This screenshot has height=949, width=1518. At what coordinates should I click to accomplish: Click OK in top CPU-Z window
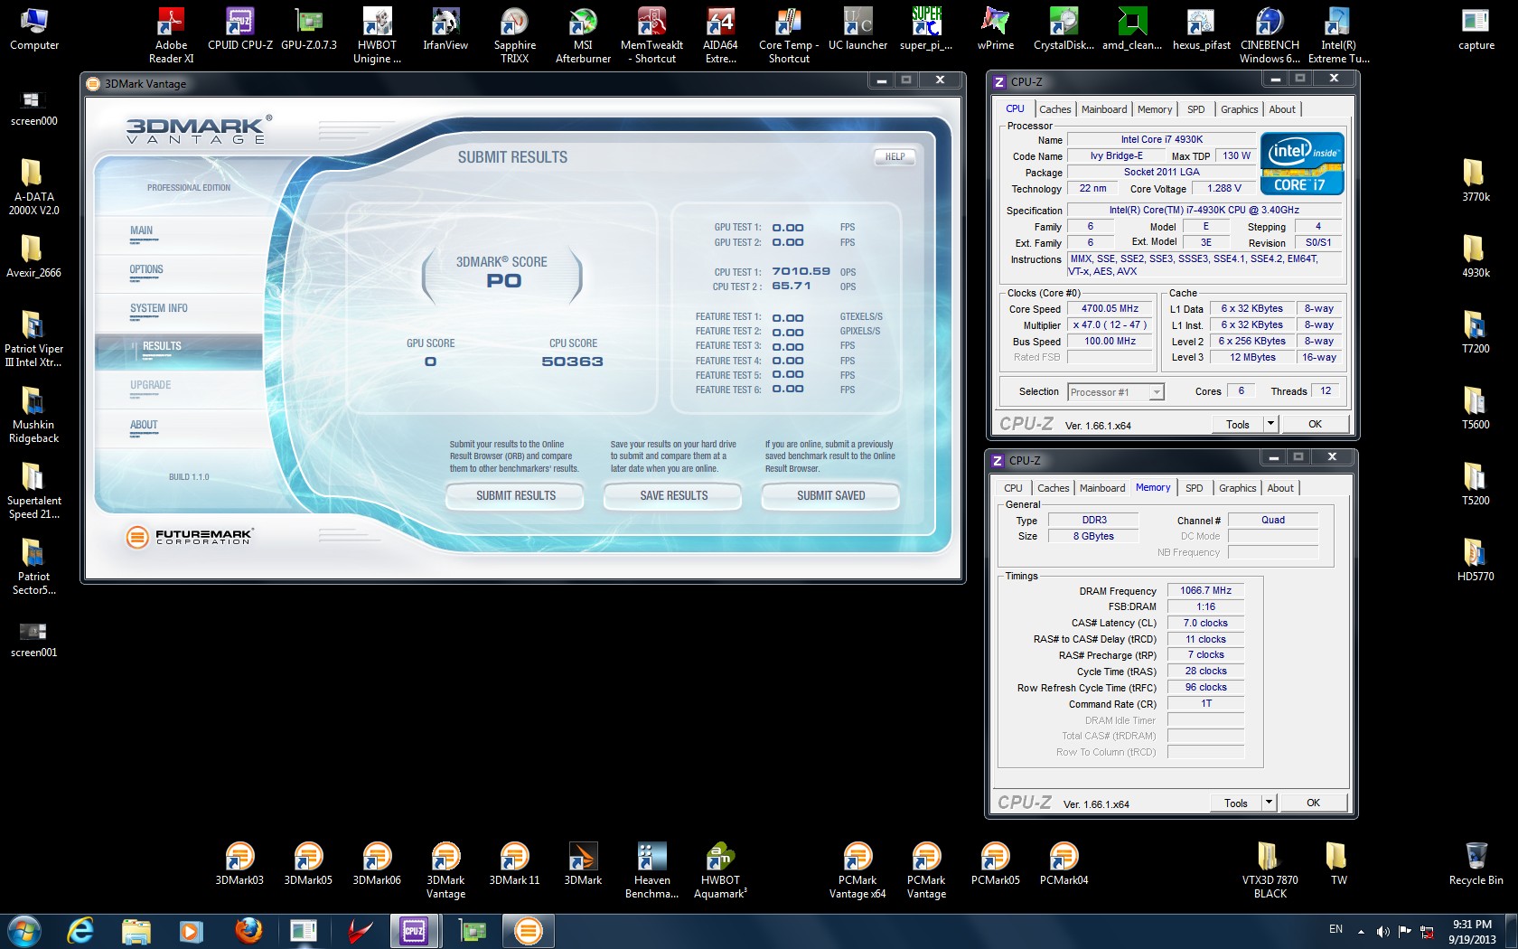1315,423
